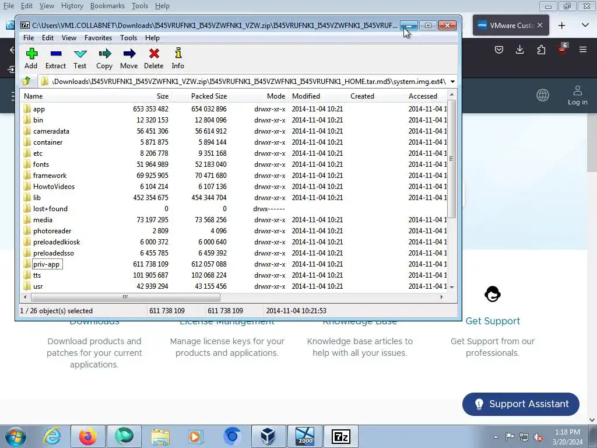Launch Internet Explorer from the taskbar
Viewport: 597px width, 448px height.
point(52,436)
